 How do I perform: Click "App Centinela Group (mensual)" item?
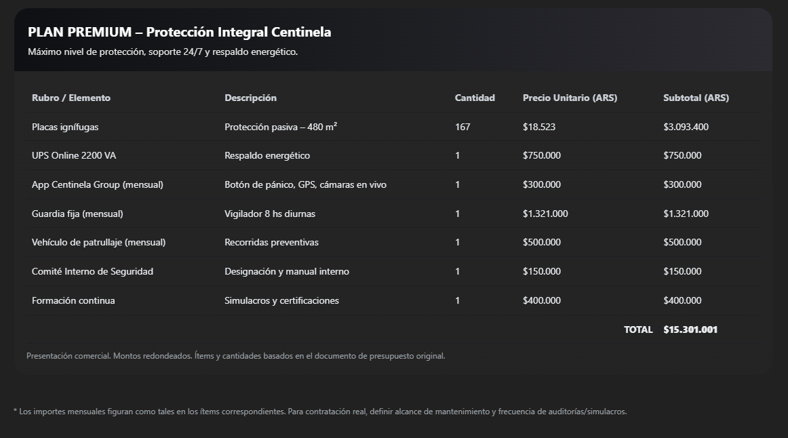[98, 184]
